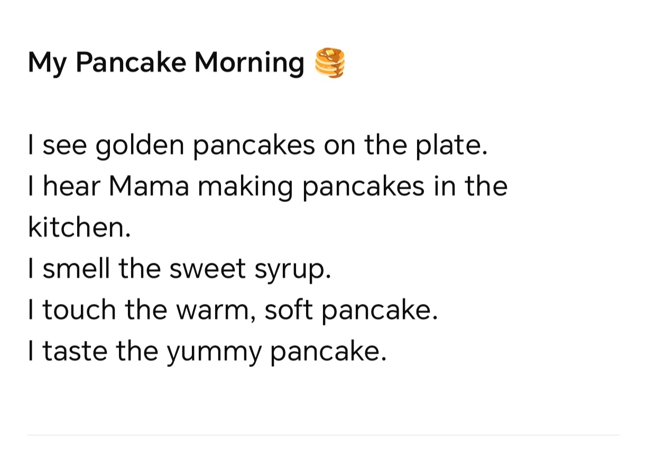
Task: Click on the word "hear"
Action: 71,187
